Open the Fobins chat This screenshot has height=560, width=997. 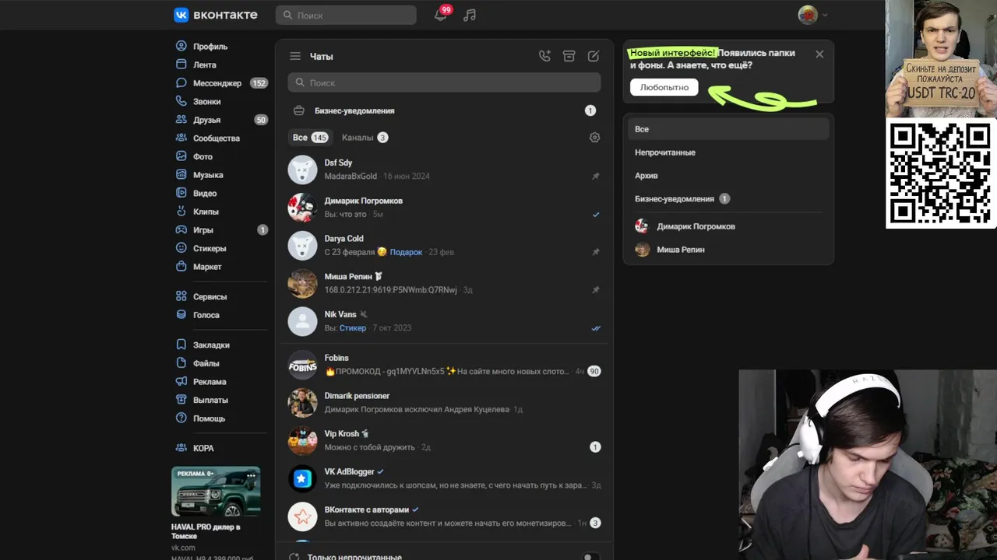coord(444,365)
